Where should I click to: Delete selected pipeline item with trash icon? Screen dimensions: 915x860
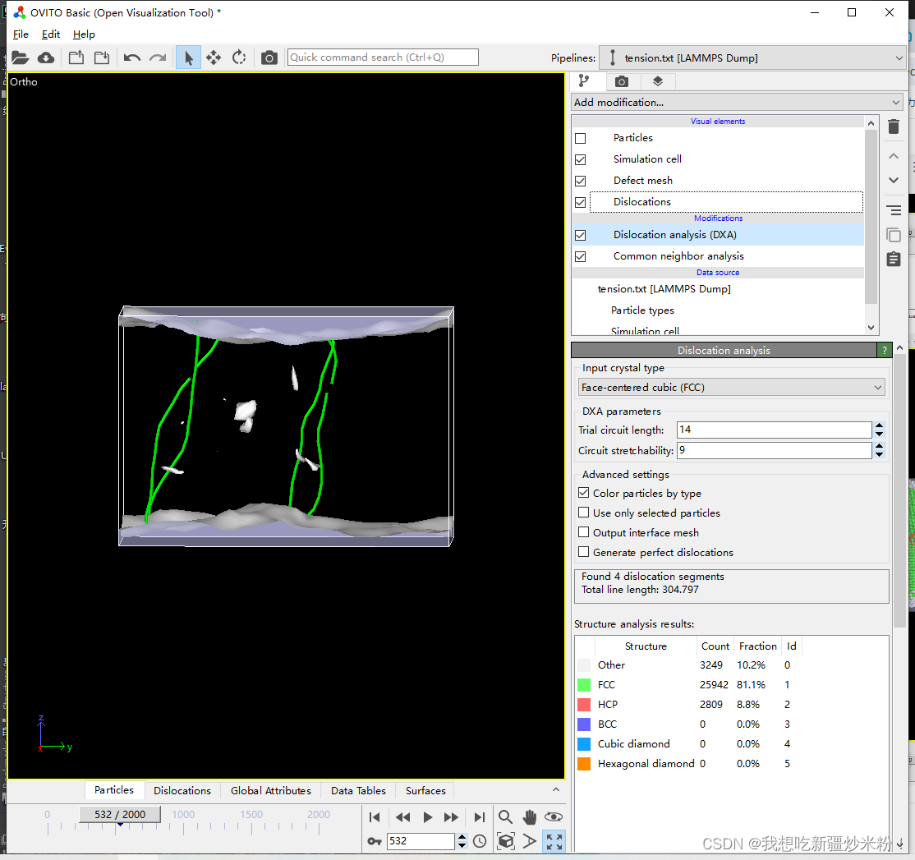tap(894, 126)
